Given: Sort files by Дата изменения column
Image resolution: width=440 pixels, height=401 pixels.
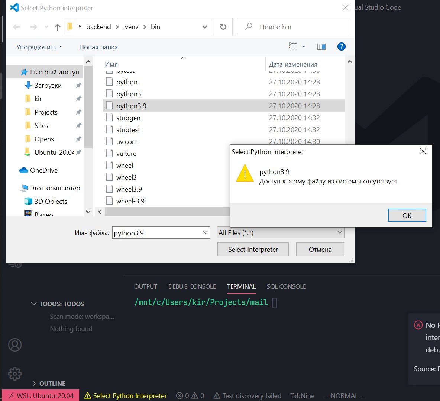Looking at the screenshot, I should point(293,64).
